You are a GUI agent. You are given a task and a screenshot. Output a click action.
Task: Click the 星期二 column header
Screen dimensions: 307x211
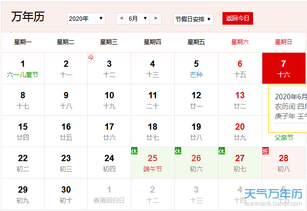tap(66, 42)
